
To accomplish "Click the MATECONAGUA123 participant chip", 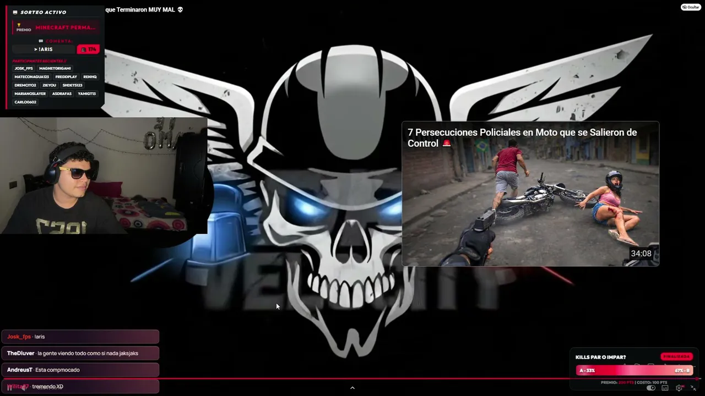I will click(32, 77).
